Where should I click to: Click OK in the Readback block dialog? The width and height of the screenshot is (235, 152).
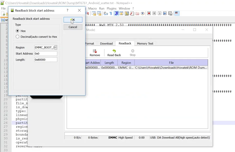point(73,20)
